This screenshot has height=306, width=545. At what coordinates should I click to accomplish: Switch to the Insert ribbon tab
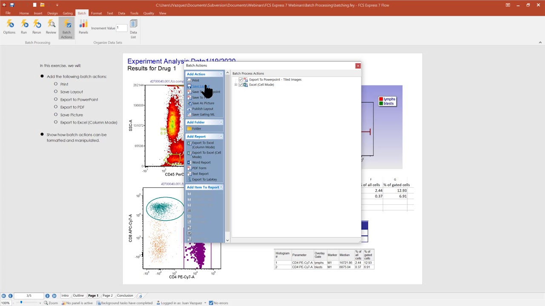click(x=38, y=13)
